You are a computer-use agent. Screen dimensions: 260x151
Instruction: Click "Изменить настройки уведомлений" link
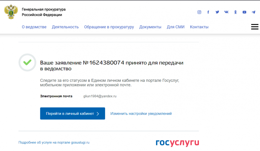[141, 114]
